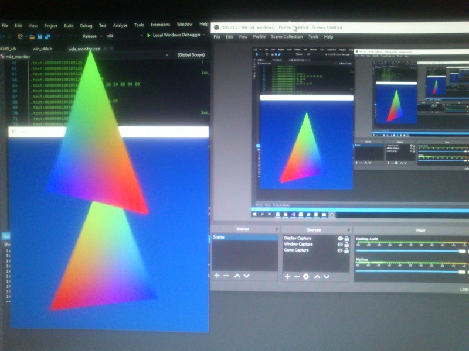Add a new scene with the plus icon
Screen dimensions: 469x351
217,276
